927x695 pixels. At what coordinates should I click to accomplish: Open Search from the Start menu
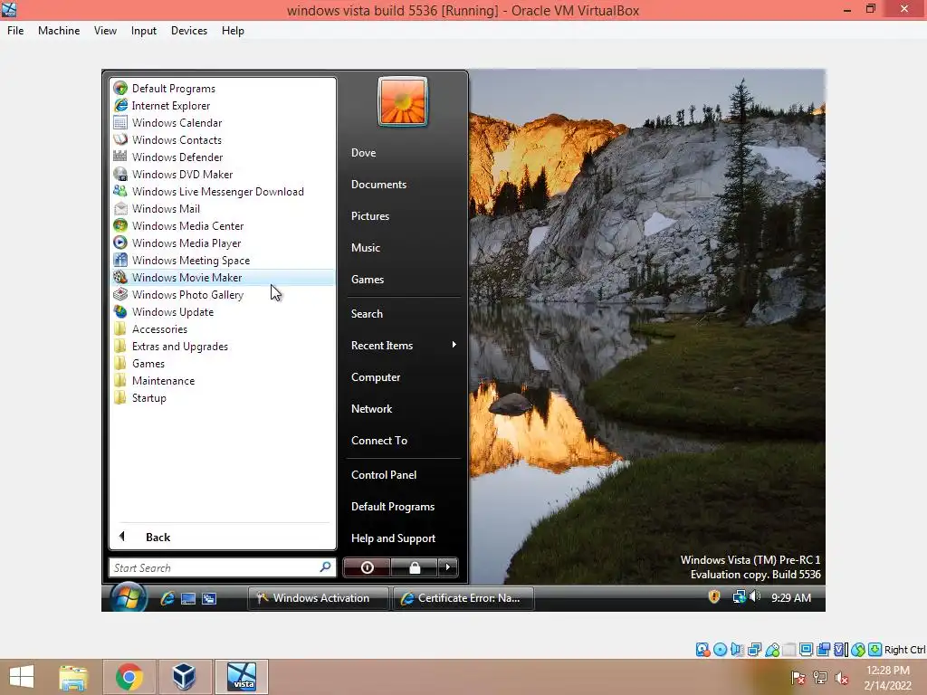(403, 314)
